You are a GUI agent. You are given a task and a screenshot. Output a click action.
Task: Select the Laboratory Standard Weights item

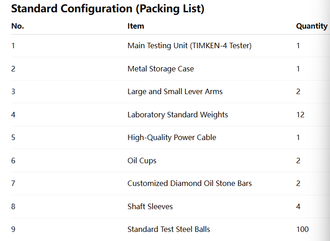[x=178, y=115]
